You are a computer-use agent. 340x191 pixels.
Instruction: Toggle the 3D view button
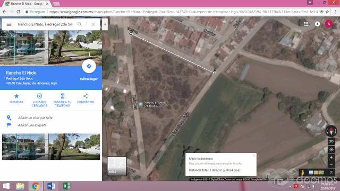(x=331, y=141)
